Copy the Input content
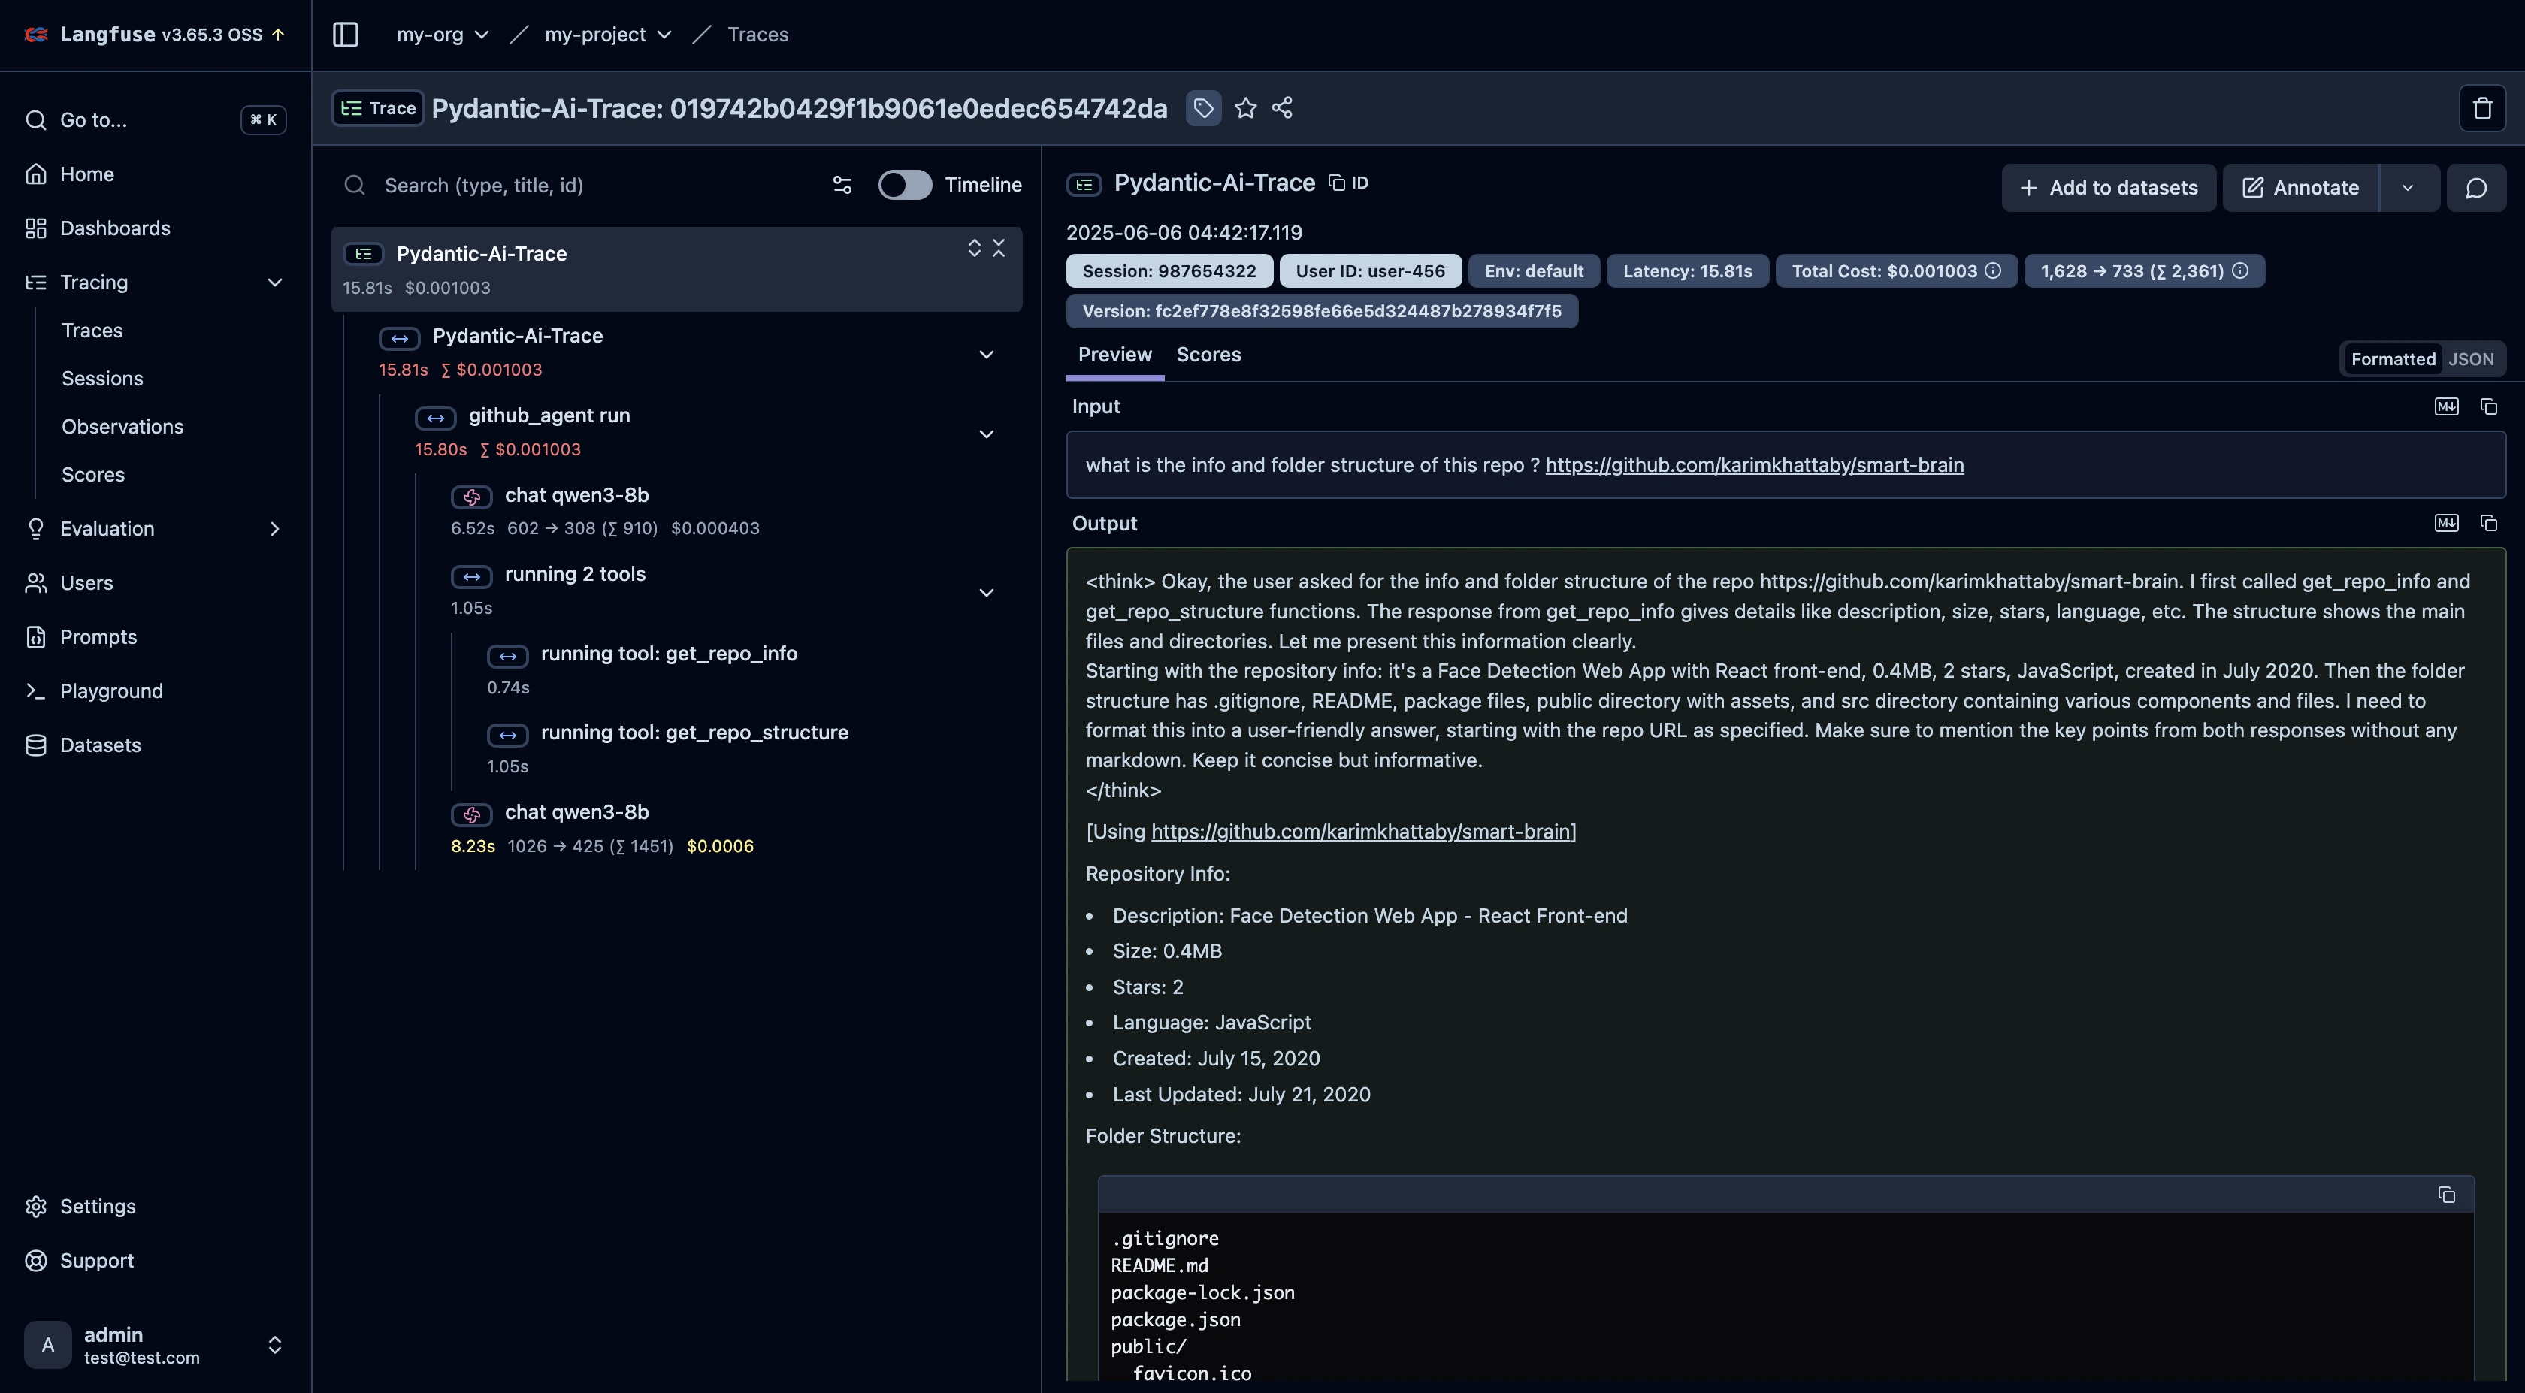Screen dimensions: 2525x1393 coord(2489,406)
